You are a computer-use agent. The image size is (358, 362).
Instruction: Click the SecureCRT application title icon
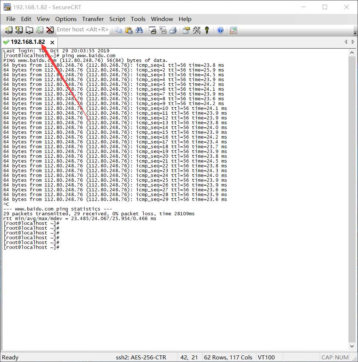(7, 7)
